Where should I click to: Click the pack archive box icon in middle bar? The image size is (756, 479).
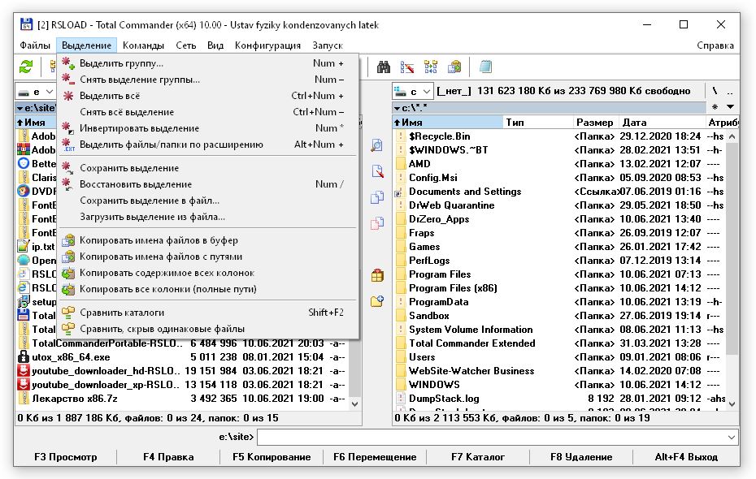coord(377,275)
